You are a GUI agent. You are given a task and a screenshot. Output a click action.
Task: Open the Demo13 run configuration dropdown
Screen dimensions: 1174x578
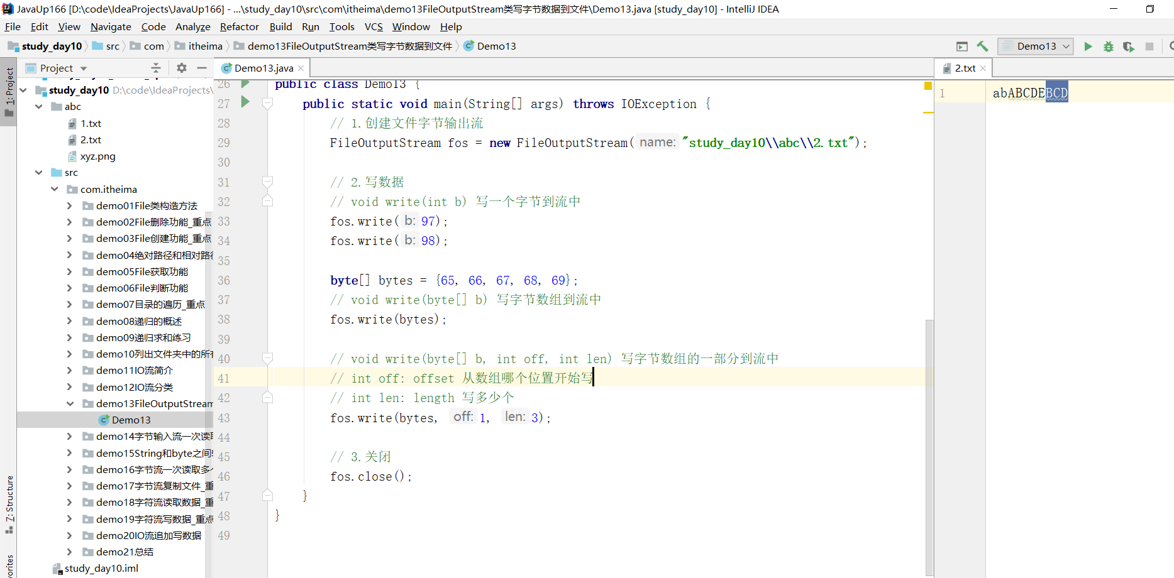click(x=1035, y=46)
